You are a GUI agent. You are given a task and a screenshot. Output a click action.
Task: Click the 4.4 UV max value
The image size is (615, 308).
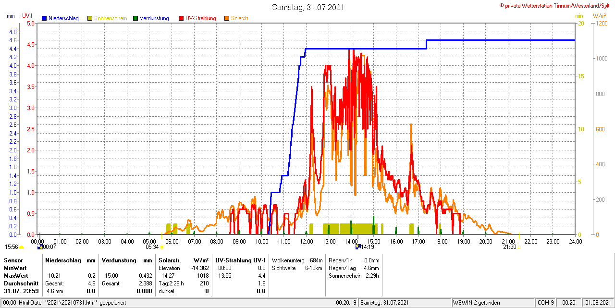pos(261,275)
